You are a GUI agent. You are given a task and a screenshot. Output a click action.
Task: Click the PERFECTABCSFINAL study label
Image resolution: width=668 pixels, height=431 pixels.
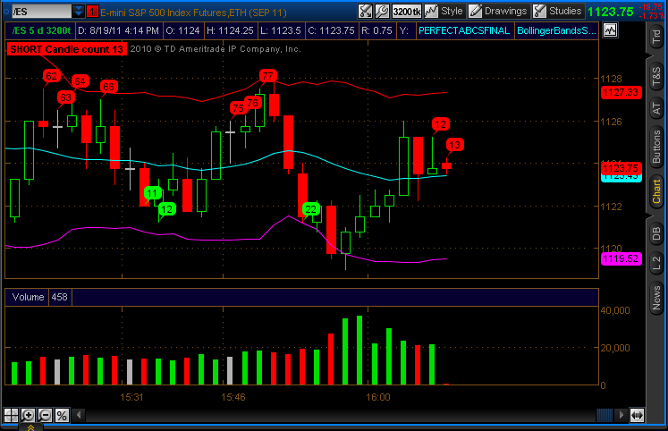coord(464,30)
